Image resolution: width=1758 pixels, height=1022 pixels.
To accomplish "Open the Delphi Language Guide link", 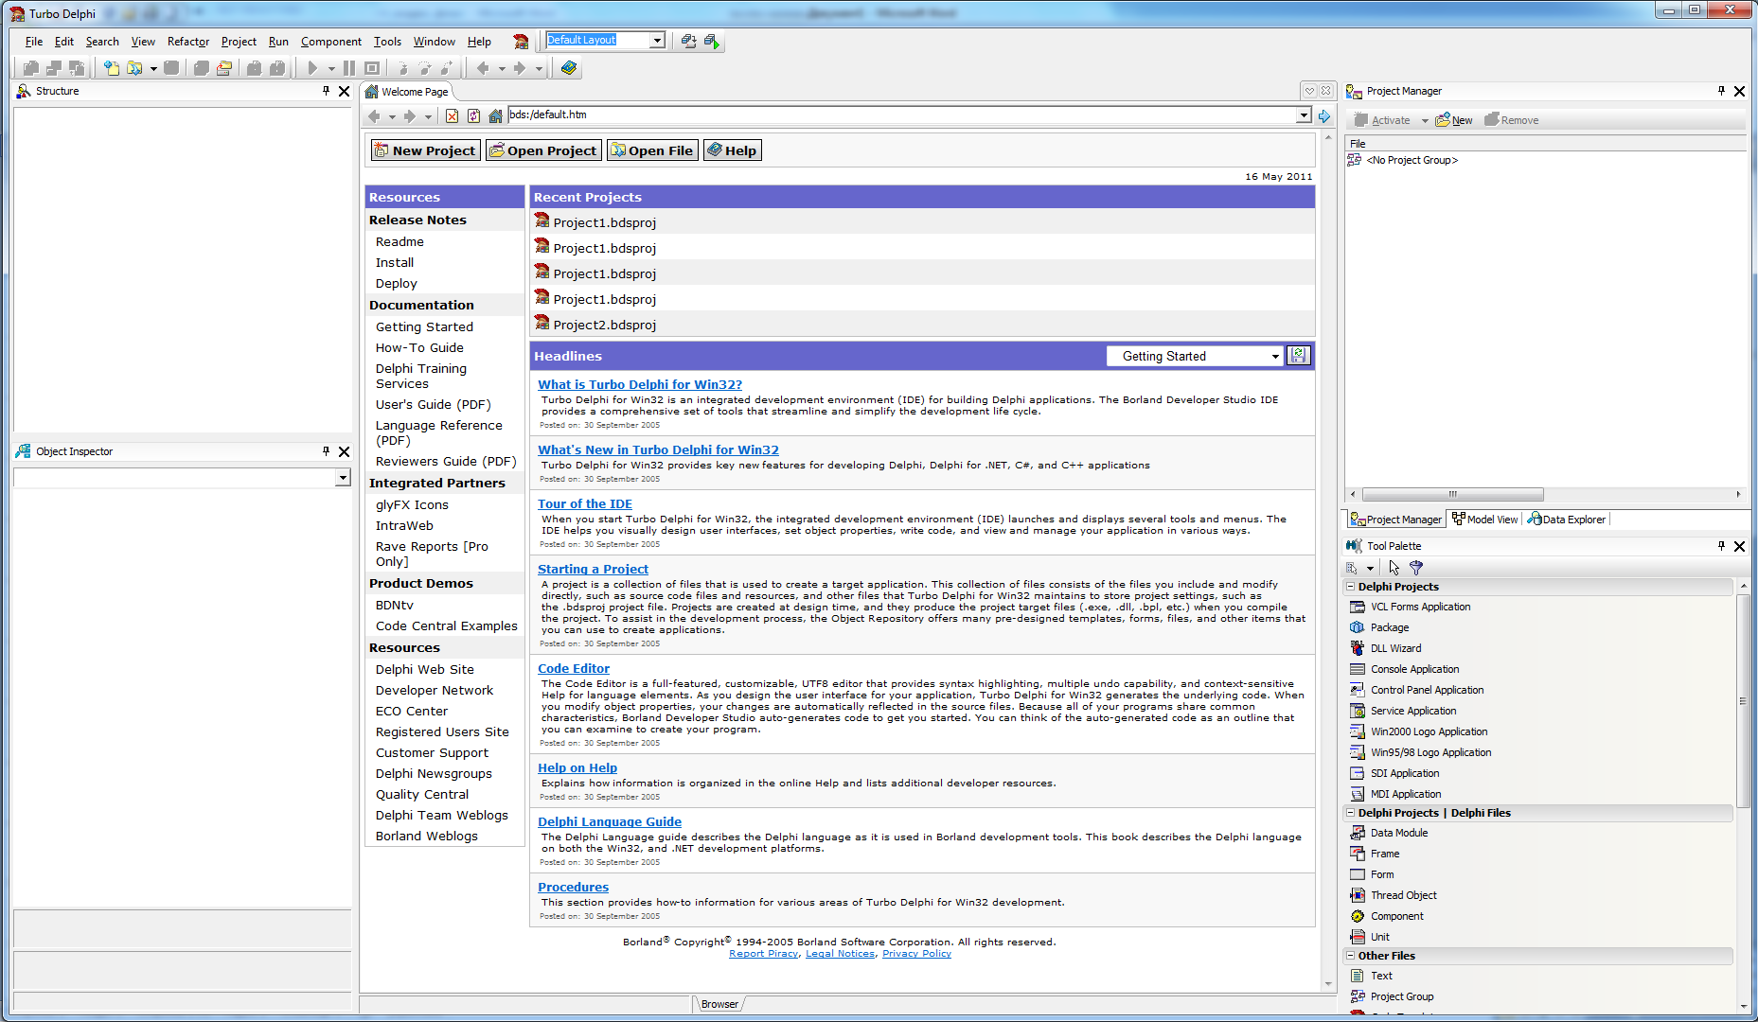I will 610,821.
